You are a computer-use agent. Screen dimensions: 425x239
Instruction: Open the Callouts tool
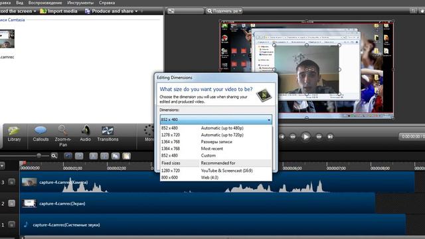pos(41,134)
